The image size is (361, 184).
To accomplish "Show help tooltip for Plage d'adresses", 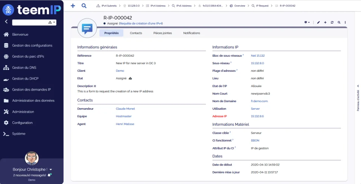I will pos(237,70).
